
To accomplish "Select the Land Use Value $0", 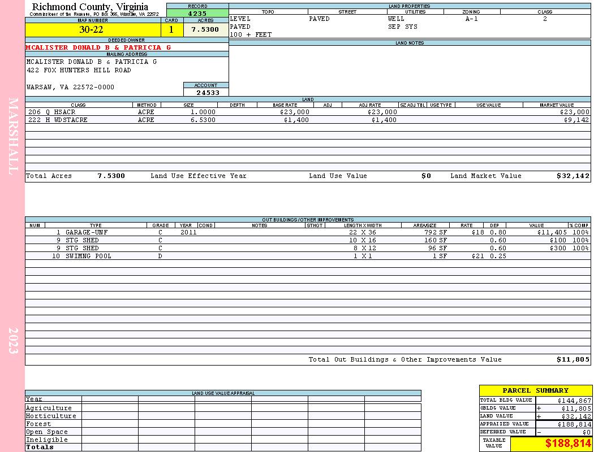I will pos(426,176).
